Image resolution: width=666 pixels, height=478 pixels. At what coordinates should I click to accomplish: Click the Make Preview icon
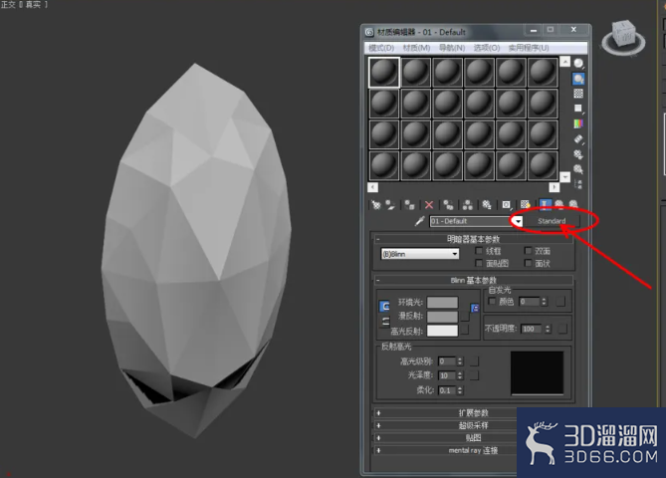coord(578,139)
